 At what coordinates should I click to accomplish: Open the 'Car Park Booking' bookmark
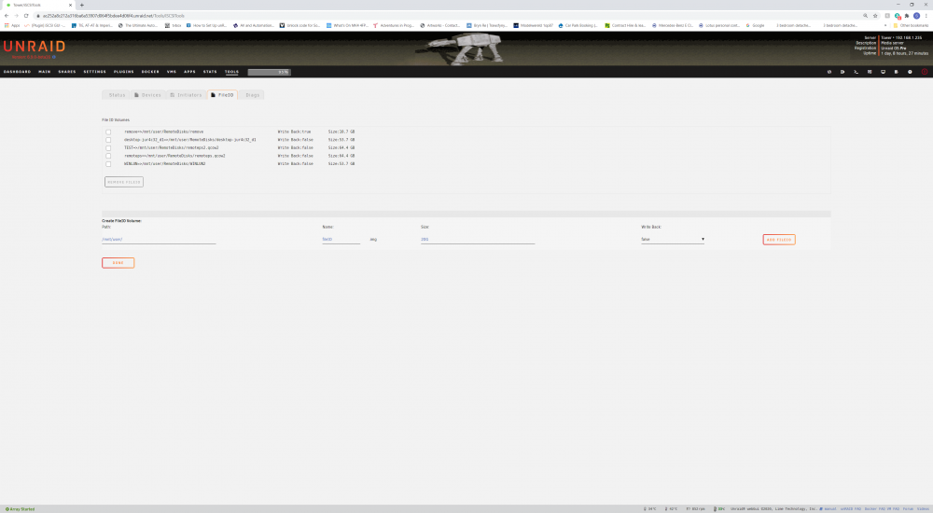pos(578,25)
